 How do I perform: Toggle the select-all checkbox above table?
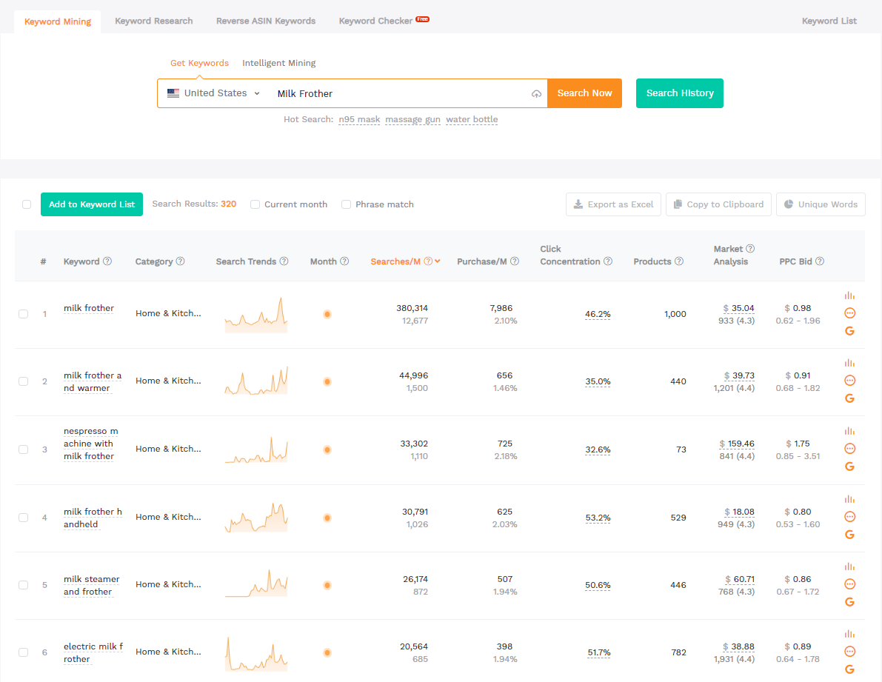[27, 204]
